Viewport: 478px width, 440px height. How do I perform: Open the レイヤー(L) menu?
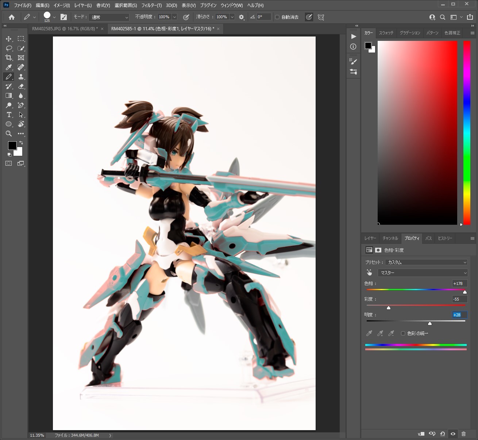(83, 5)
